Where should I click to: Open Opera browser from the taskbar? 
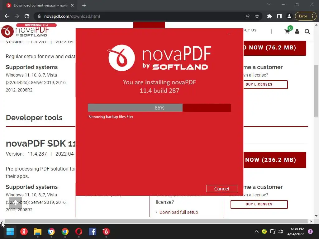tap(79, 232)
